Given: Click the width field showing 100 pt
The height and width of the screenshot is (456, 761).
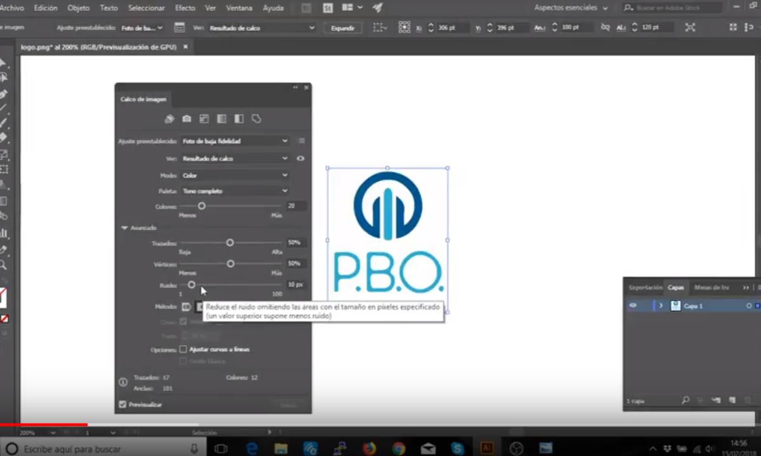Looking at the screenshot, I should [576, 28].
